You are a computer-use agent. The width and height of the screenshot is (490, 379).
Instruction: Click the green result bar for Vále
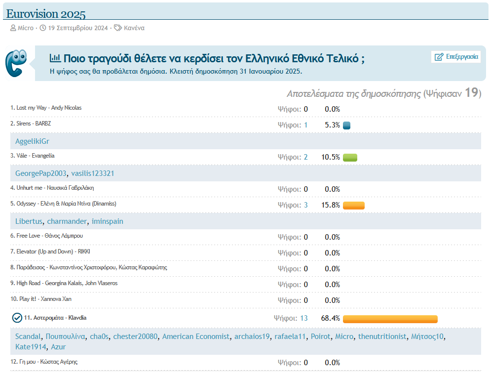pos(350,158)
